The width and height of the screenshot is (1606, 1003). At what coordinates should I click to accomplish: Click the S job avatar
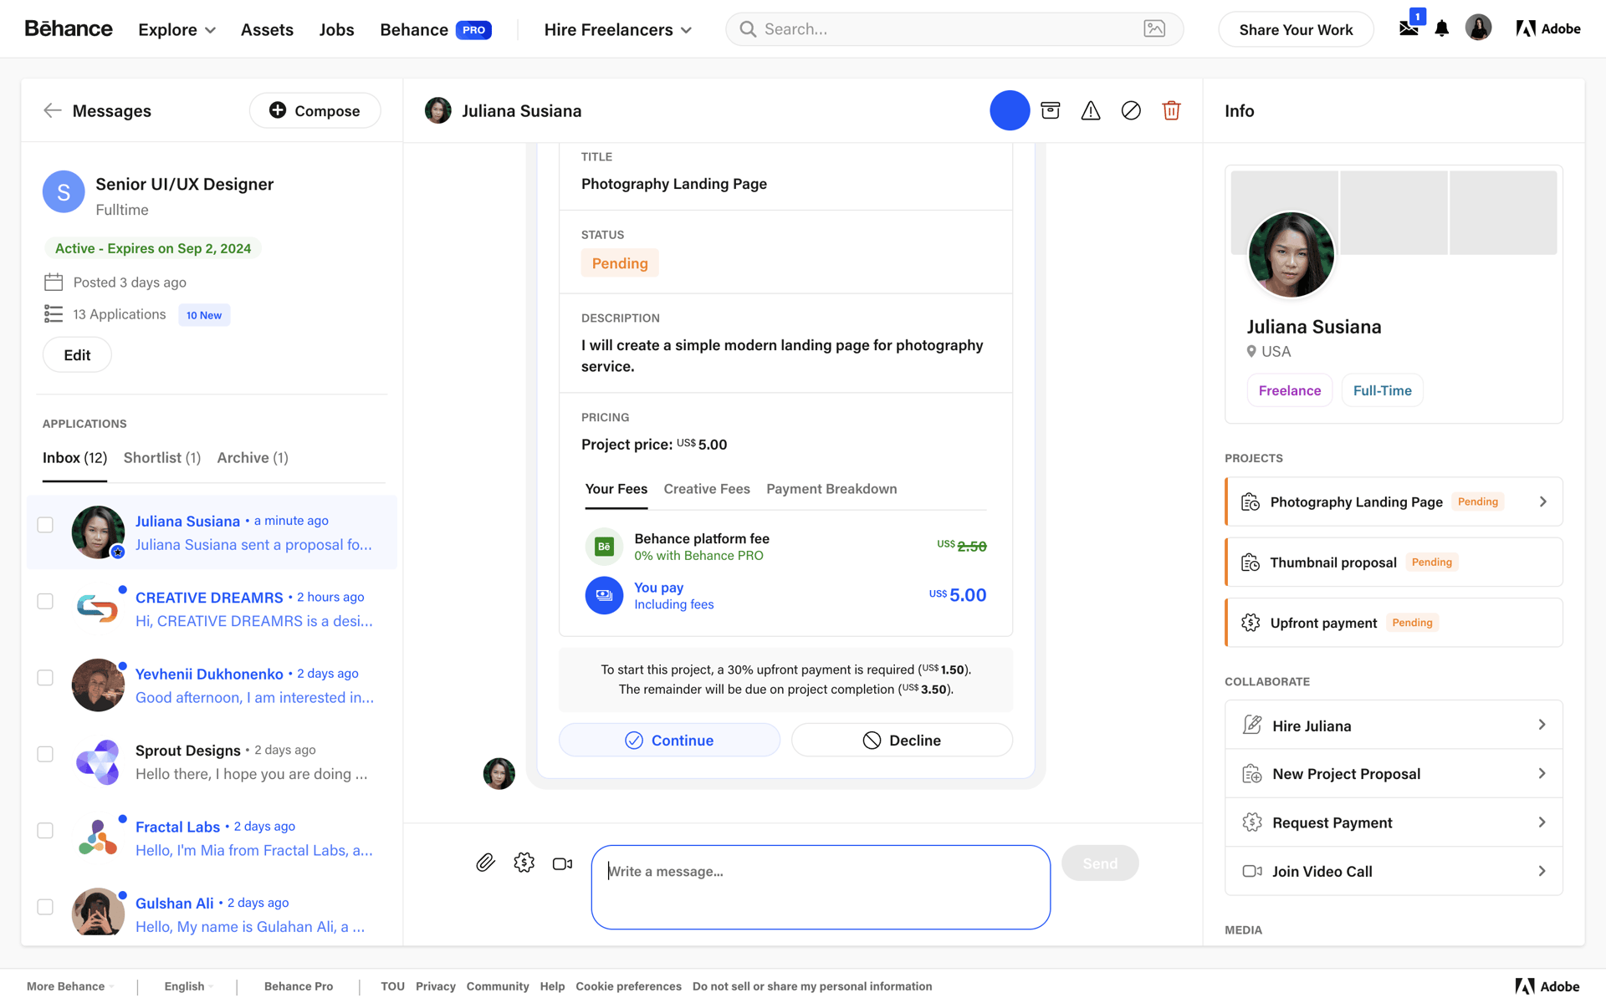tap(64, 192)
